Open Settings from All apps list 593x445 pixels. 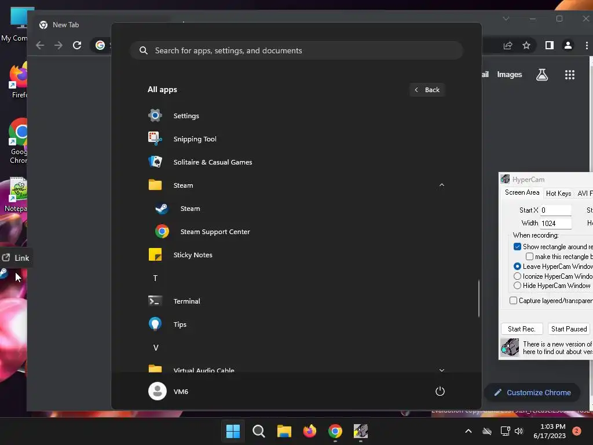tap(296, 115)
